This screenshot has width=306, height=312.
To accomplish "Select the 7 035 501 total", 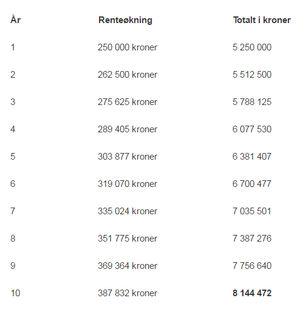I will 252,211.
